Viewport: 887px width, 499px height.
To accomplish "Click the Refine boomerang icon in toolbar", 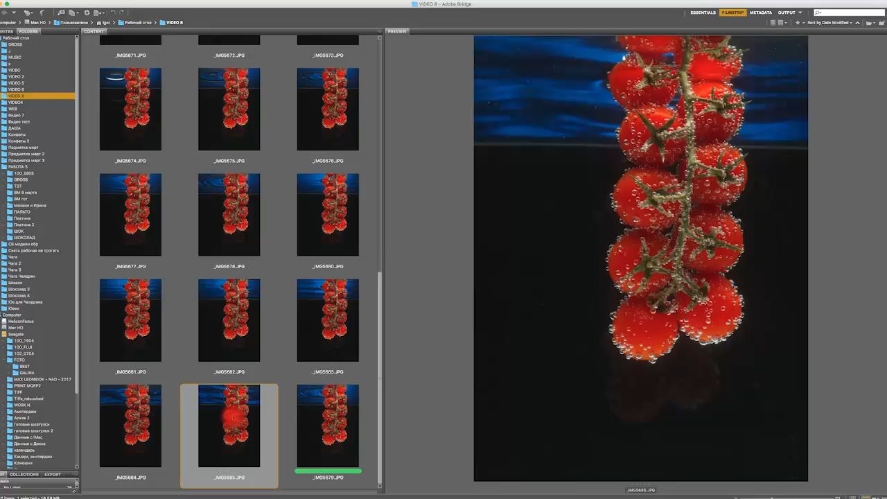I will pyautogui.click(x=42, y=12).
